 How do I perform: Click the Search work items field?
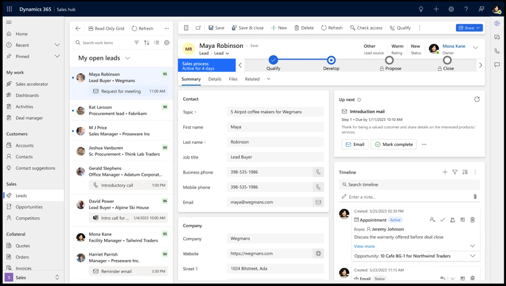(x=103, y=42)
